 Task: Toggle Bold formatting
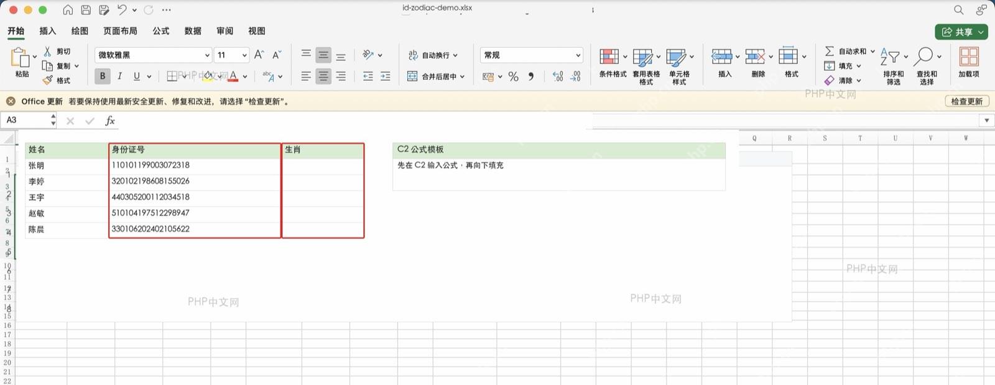103,76
